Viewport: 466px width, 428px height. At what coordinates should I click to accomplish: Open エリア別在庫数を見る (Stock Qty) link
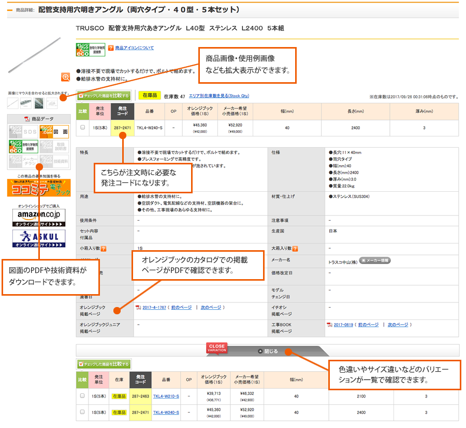pos(219,96)
